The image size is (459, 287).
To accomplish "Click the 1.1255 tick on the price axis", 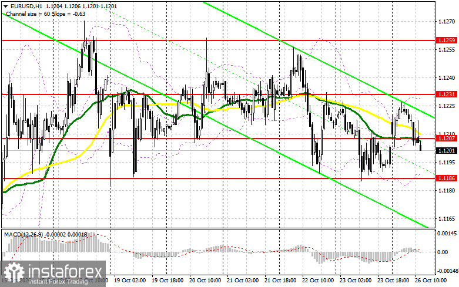I will point(447,50).
